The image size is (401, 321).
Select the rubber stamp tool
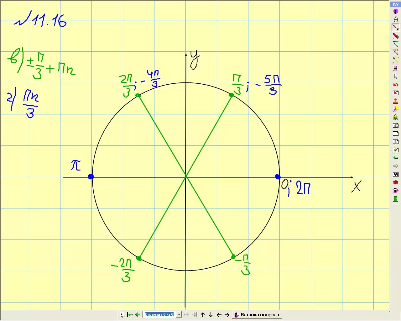tap(396, 101)
